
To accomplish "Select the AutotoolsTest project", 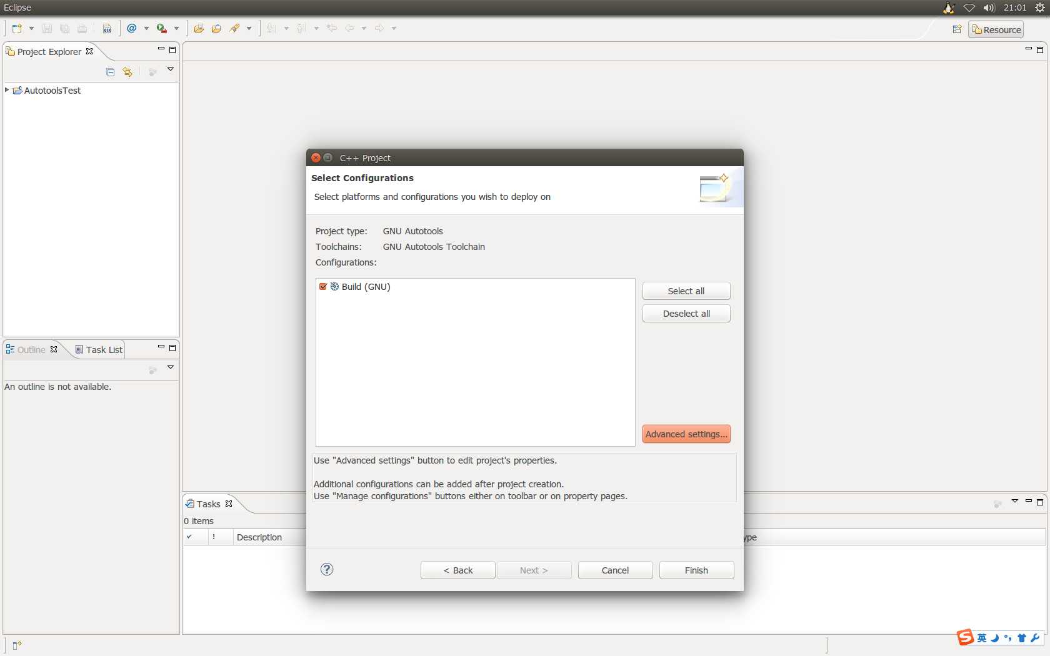I will (x=52, y=91).
